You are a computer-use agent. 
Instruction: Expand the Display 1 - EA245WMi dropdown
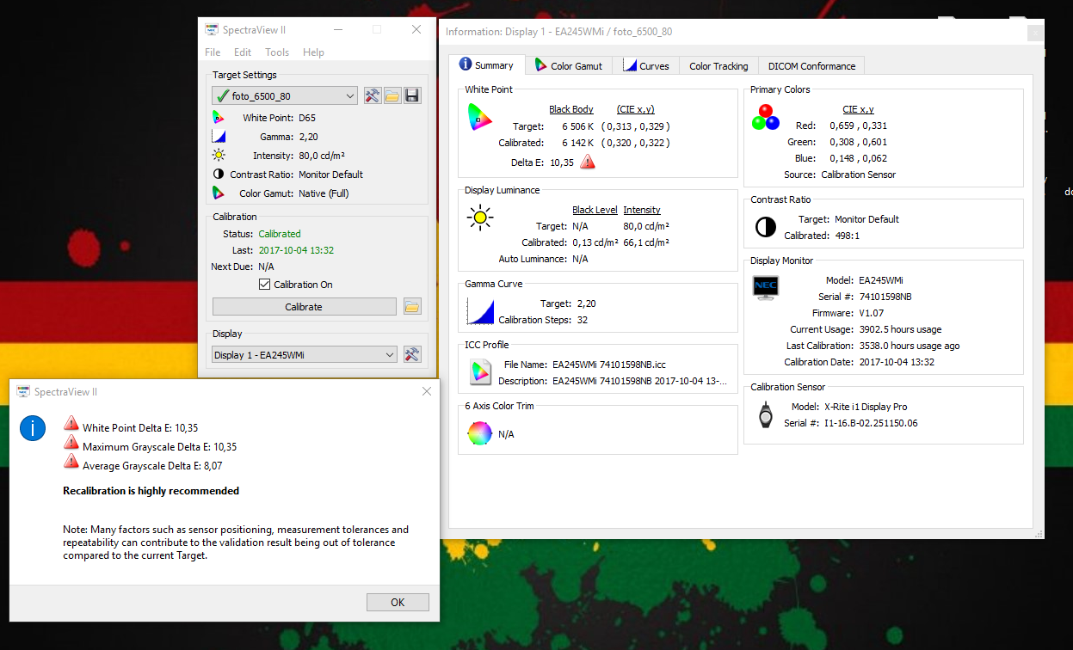tap(304, 354)
